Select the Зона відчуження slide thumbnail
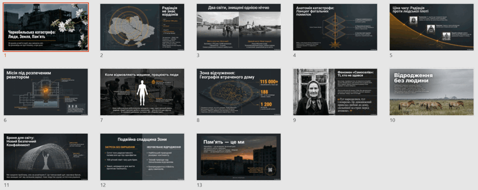The image size is (478, 190). [238, 92]
